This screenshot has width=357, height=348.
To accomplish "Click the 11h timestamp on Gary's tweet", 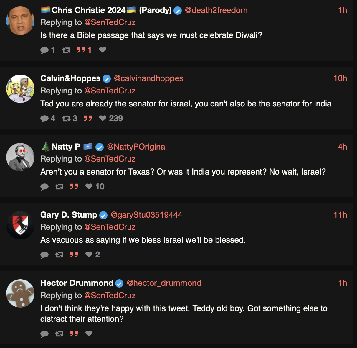I will (x=340, y=215).
